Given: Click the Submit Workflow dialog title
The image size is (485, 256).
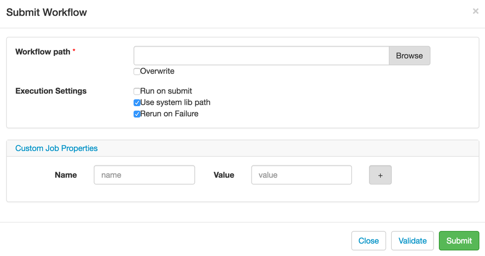Looking at the screenshot, I should (47, 13).
